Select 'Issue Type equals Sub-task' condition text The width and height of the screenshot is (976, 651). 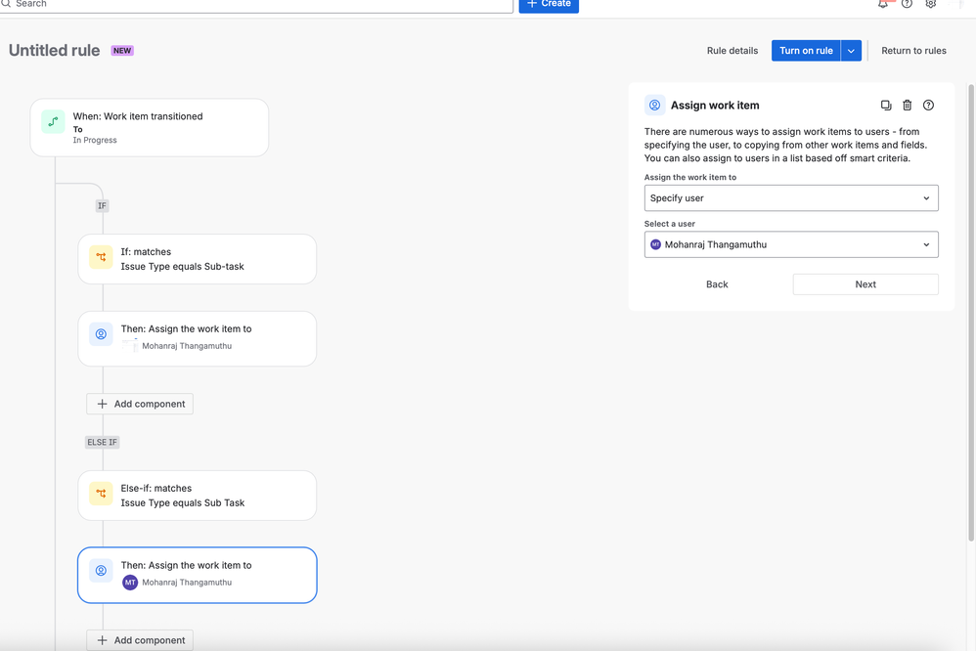182,267
